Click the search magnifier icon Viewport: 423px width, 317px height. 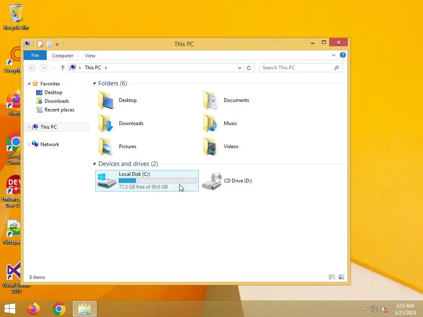[x=336, y=68]
